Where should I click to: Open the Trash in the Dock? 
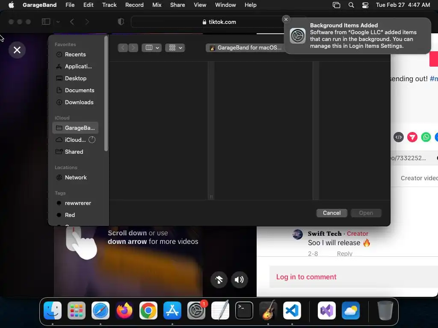(385, 310)
